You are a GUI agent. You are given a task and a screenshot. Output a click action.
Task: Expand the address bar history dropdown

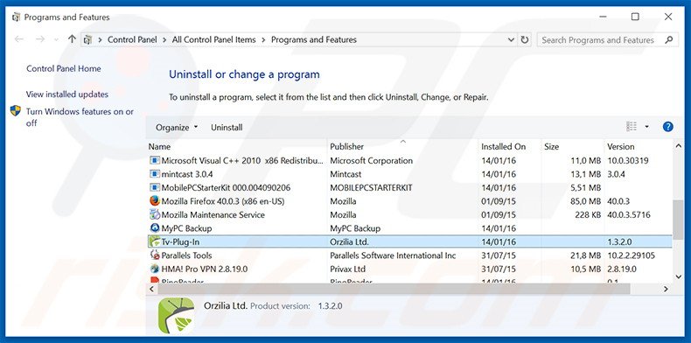tap(511, 39)
